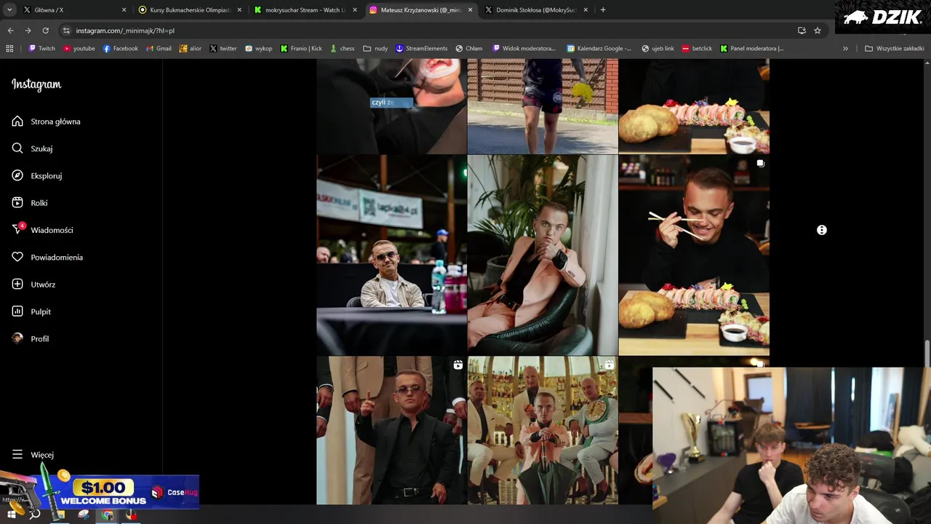
Task: Switch to Dominik Stokłosa X tab
Action: (x=536, y=10)
